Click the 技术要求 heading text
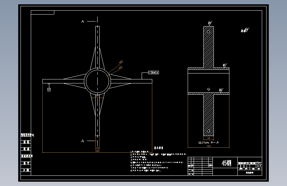Viewport: 287px width, 186px height. pyautogui.click(x=159, y=148)
